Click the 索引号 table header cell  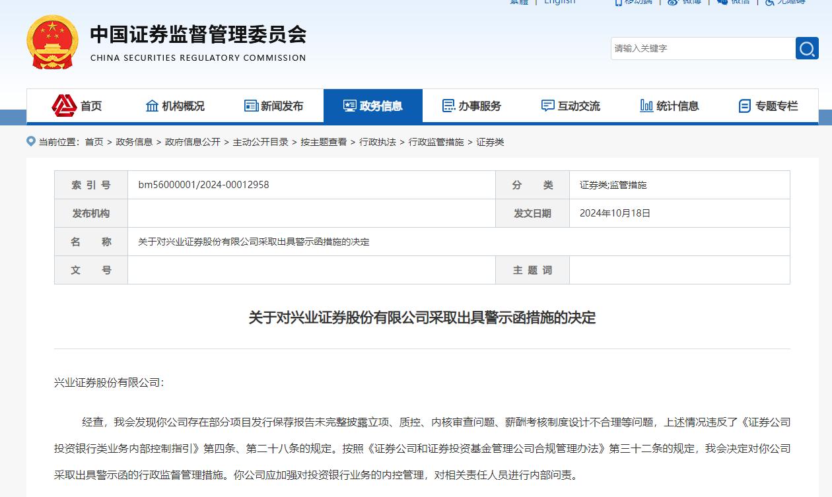pyautogui.click(x=91, y=185)
